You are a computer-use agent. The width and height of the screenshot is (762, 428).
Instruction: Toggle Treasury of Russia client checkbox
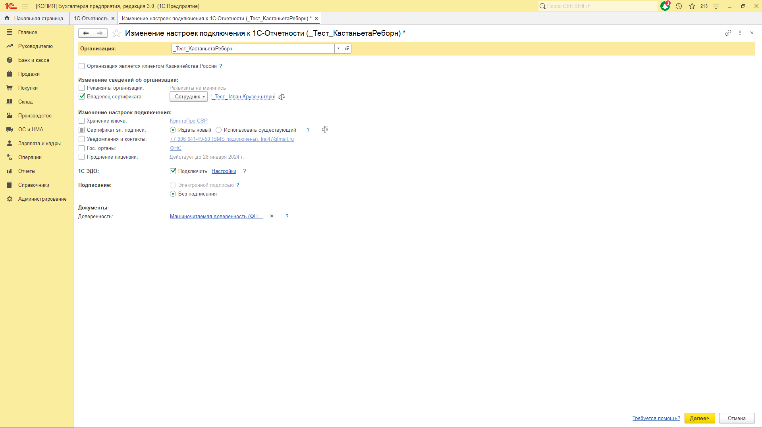(x=81, y=66)
